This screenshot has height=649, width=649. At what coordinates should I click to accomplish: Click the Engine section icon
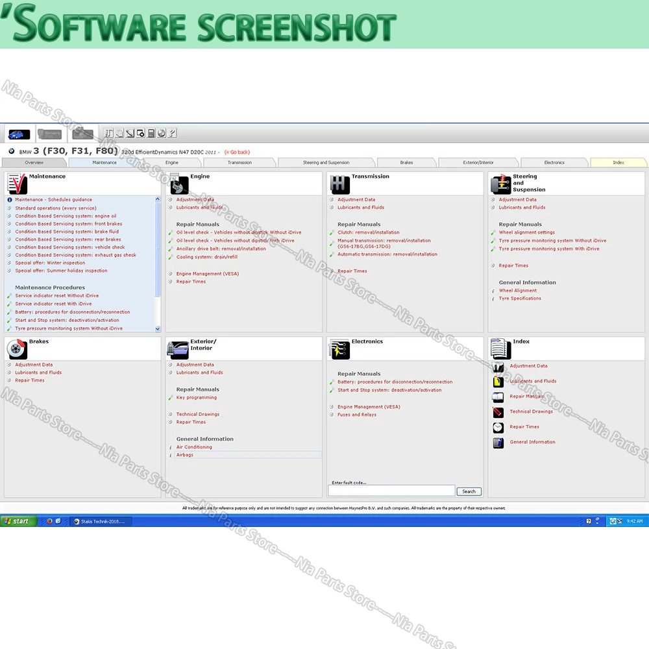(x=179, y=184)
